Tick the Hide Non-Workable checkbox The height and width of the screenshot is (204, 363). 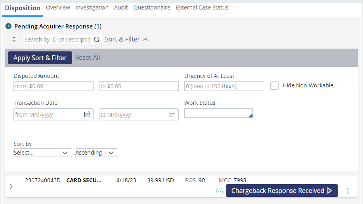coord(274,86)
